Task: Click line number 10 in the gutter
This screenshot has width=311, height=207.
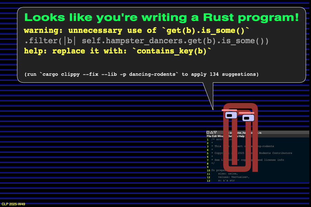Action: tap(208, 170)
